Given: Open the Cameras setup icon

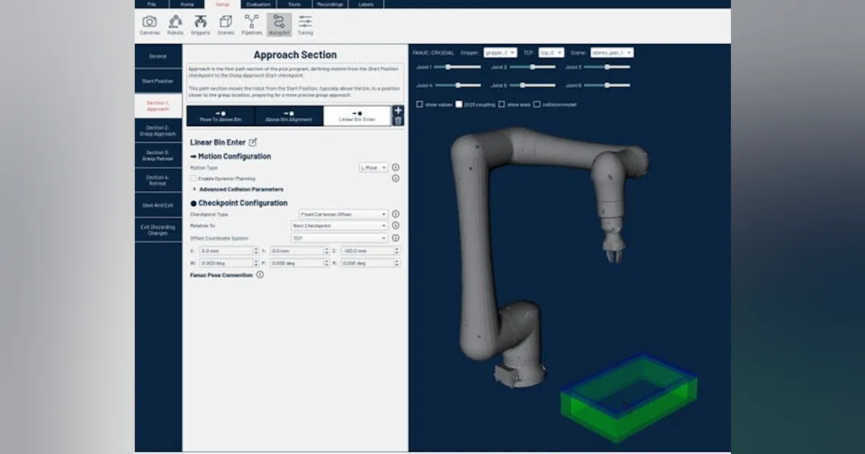Looking at the screenshot, I should pyautogui.click(x=149, y=25).
